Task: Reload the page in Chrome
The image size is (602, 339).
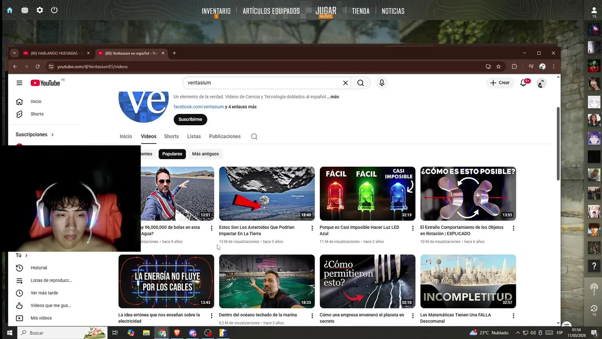Action: click(x=38, y=67)
